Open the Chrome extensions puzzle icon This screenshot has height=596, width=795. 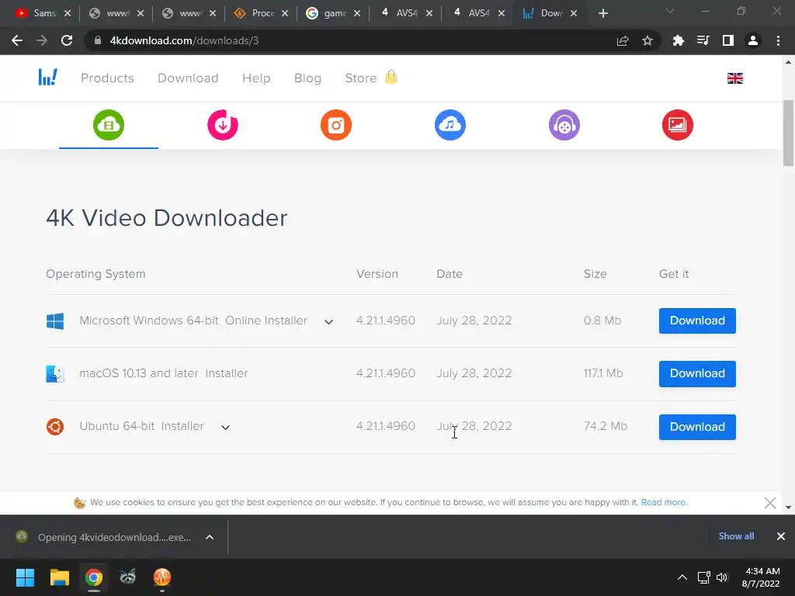[x=678, y=40]
